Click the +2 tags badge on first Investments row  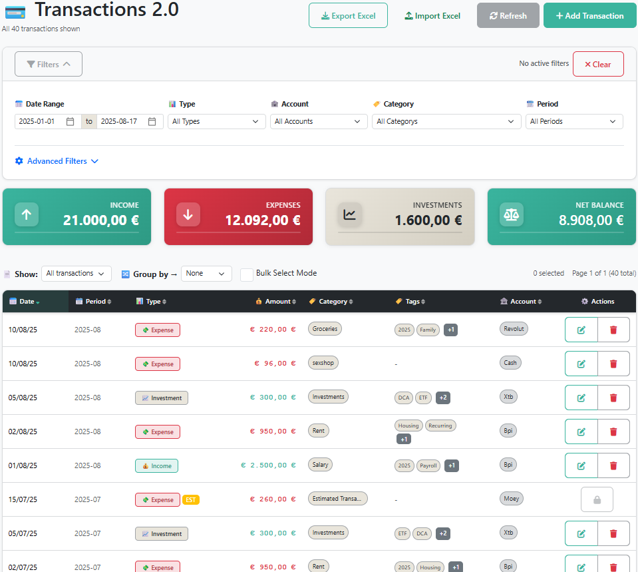point(443,398)
